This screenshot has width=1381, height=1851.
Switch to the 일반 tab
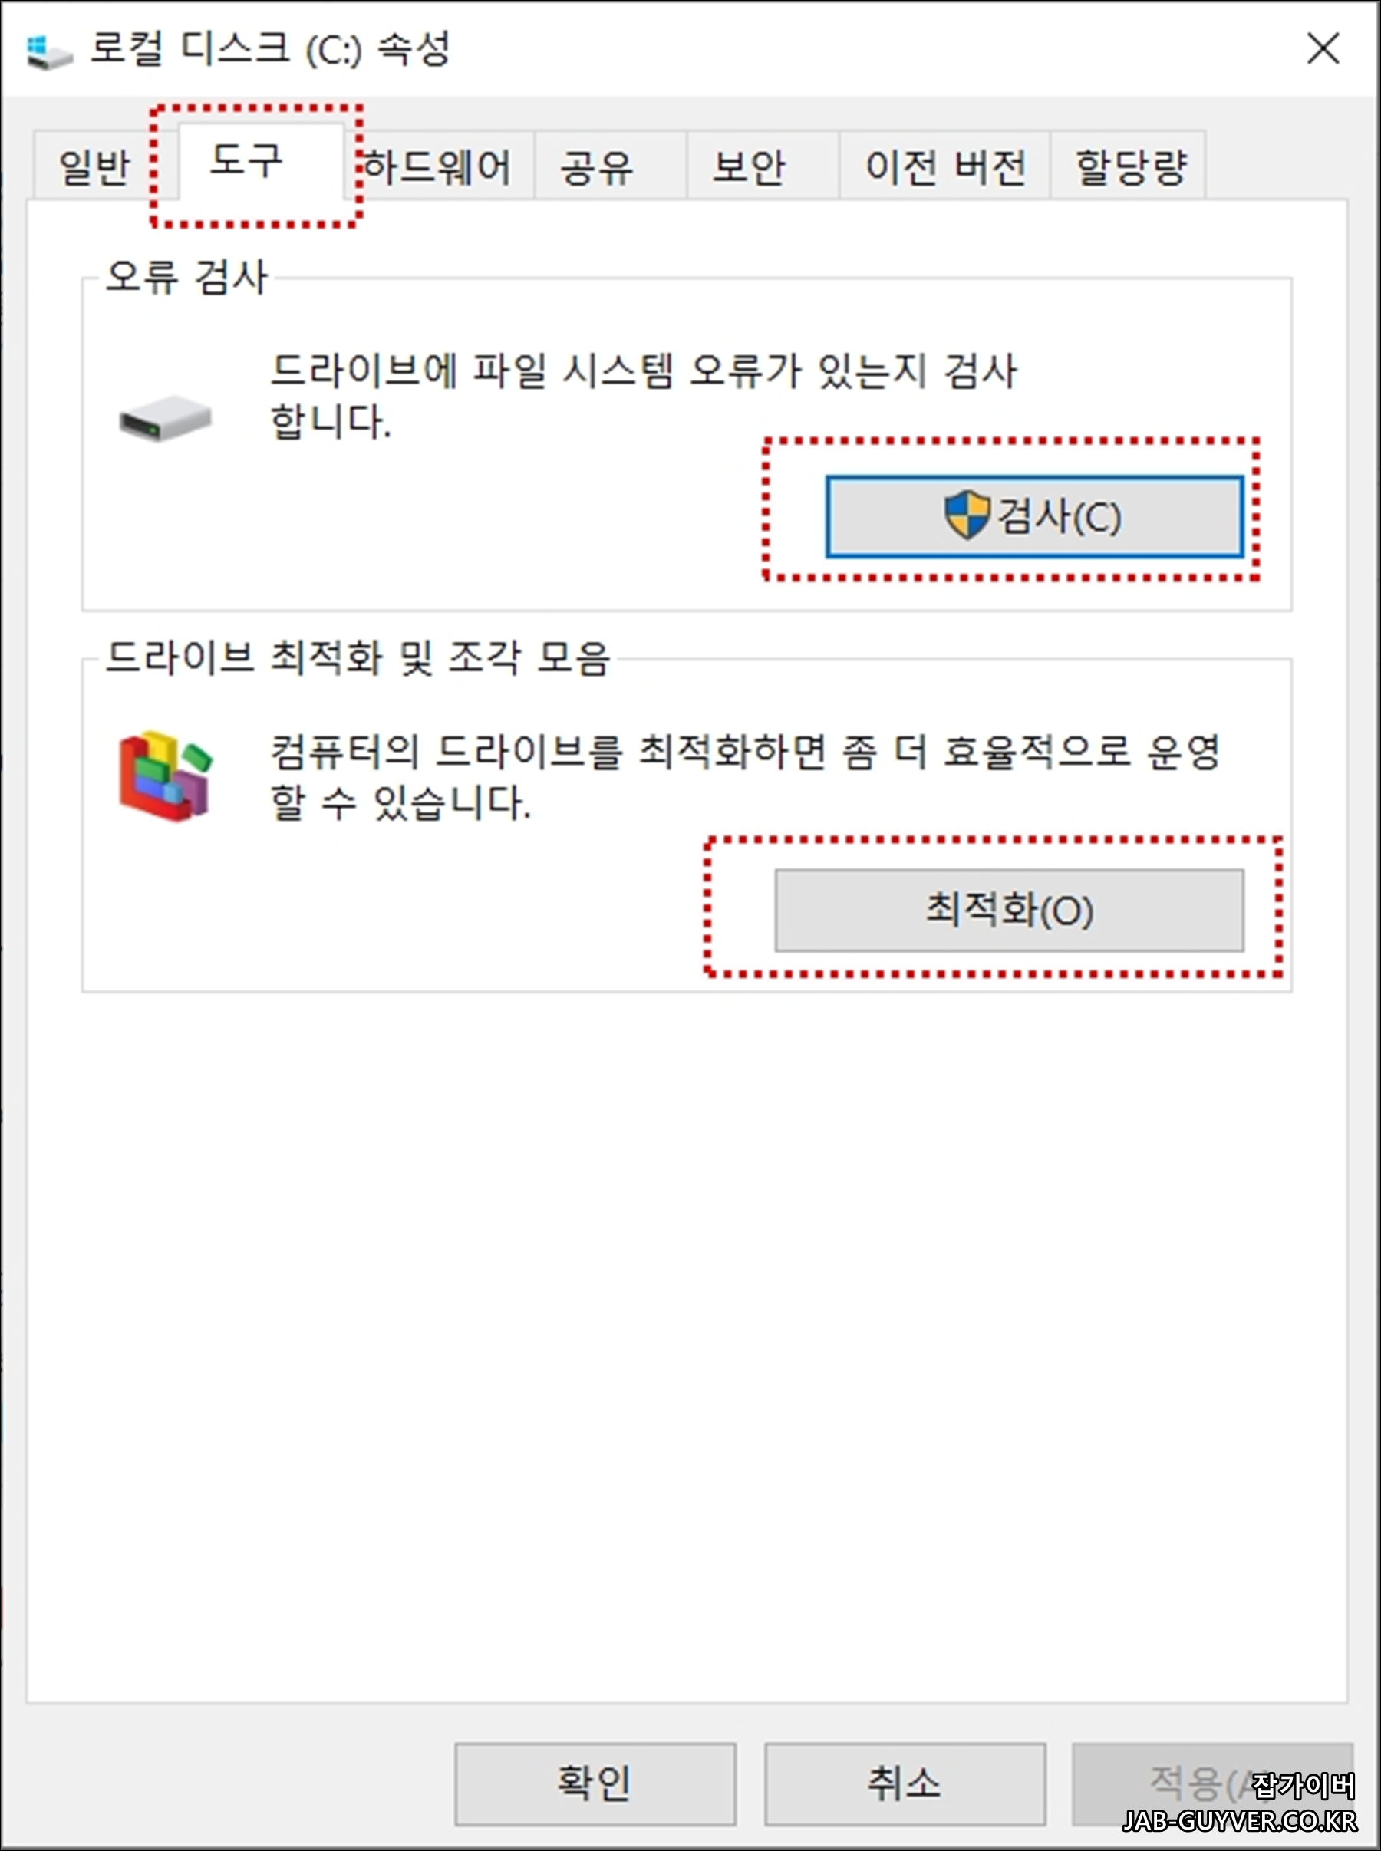94,166
